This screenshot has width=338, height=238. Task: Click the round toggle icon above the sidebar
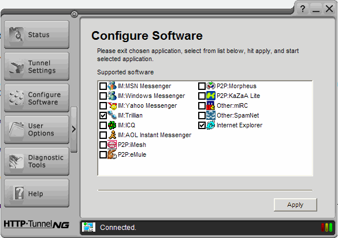(74, 14)
